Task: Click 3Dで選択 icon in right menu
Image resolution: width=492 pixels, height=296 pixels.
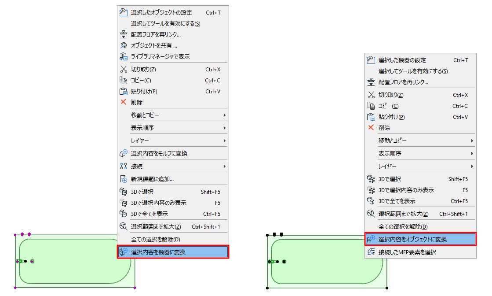Action: click(x=371, y=179)
